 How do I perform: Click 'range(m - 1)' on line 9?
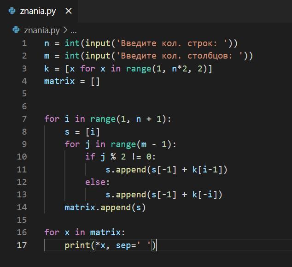click(141, 144)
